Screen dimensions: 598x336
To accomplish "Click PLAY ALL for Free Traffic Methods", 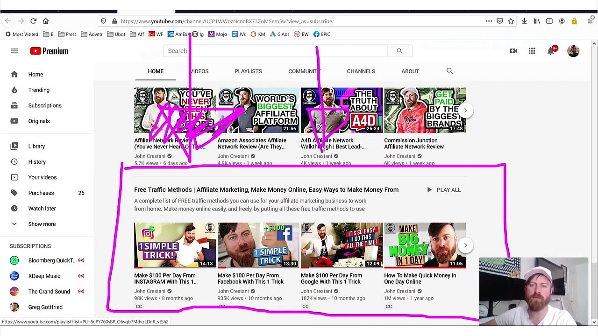I will [x=443, y=189].
